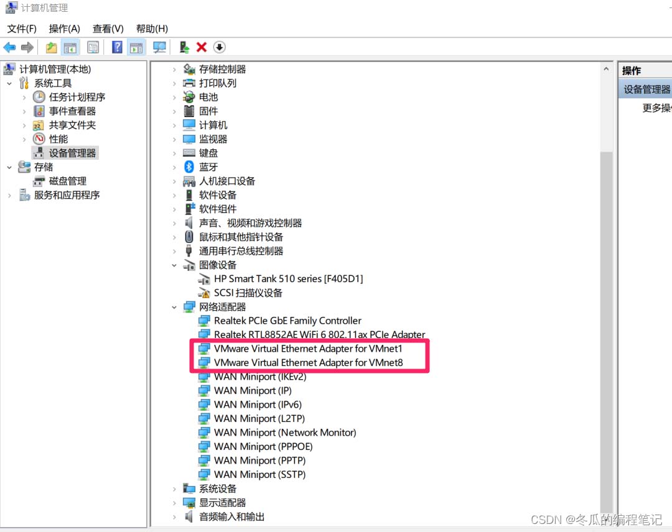Click the Forward arrow toolbar icon
This screenshot has width=672, height=532.
pos(27,47)
